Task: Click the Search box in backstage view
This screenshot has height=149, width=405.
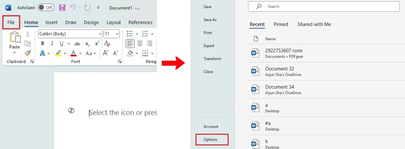Action: point(324,6)
